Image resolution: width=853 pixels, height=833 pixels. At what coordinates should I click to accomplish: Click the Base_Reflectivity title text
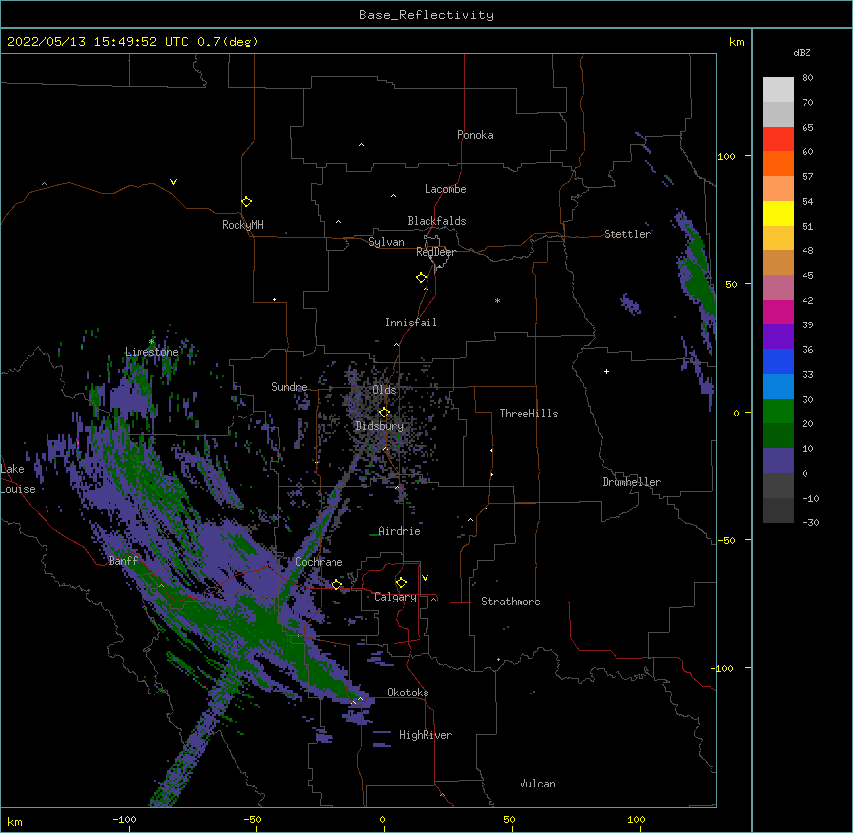(426, 15)
